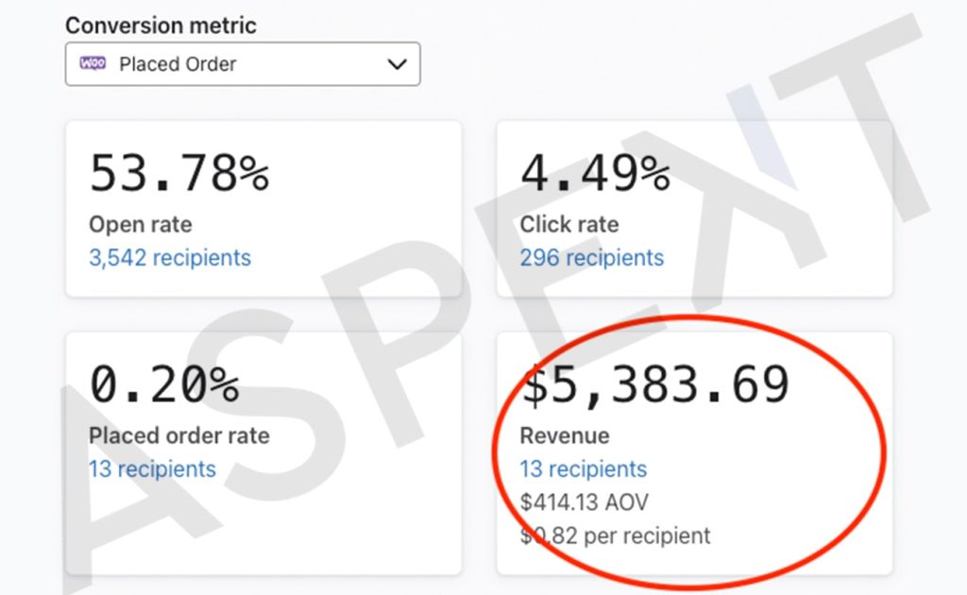Viewport: 967px width, 595px height.
Task: Click the $414.13 AOV text
Action: [x=584, y=502]
